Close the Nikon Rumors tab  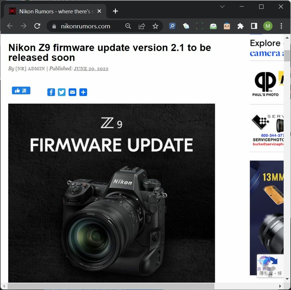point(99,11)
